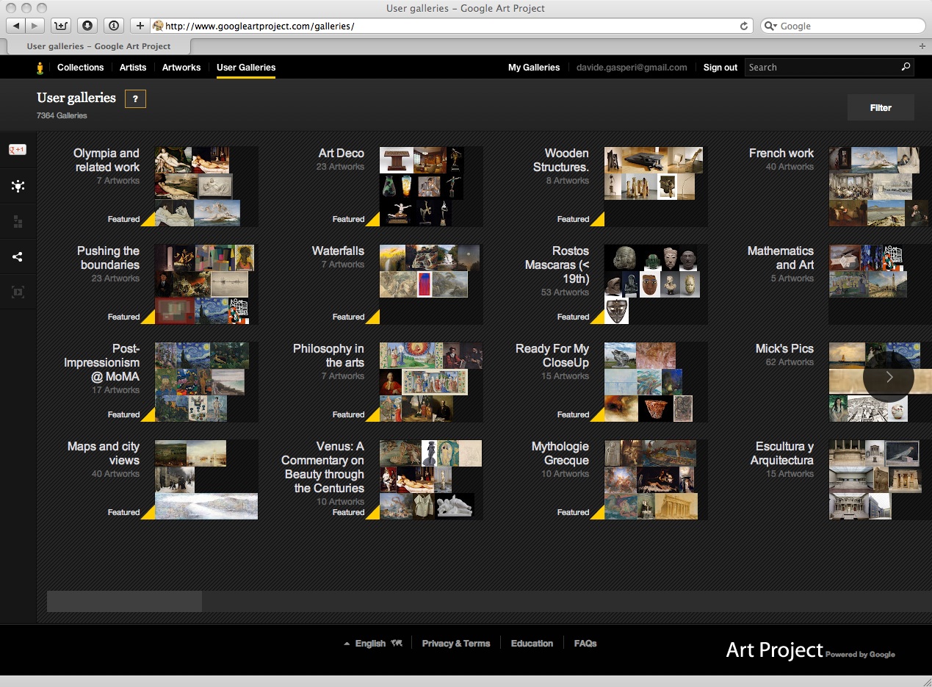Open the help question mark box
Screen dimensions: 932x687
(x=135, y=98)
